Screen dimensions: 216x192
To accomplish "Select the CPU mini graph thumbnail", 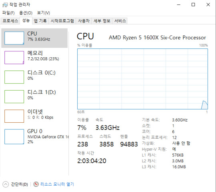I will [x=14, y=38].
